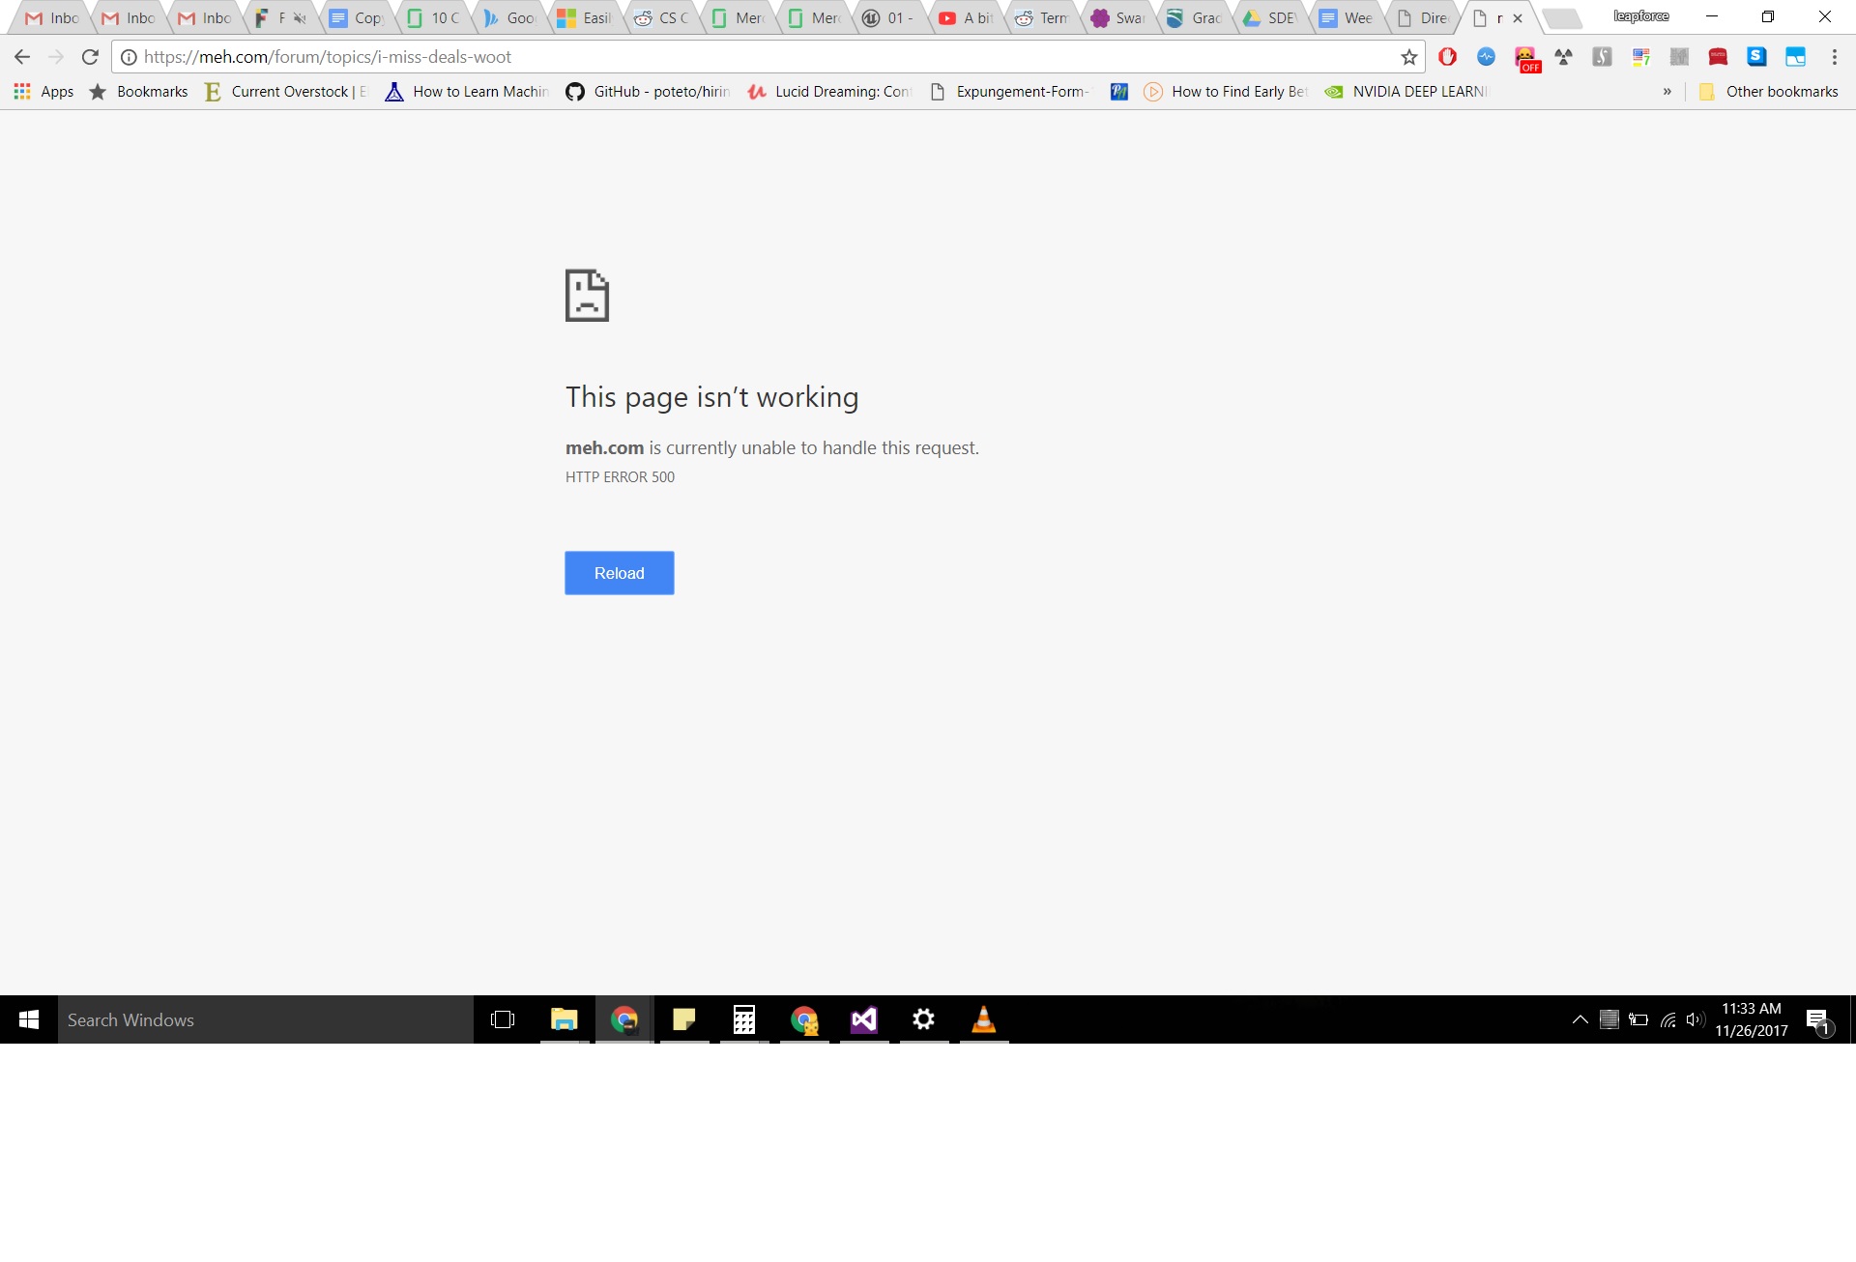Click the radiation symbol extension icon

(1563, 57)
